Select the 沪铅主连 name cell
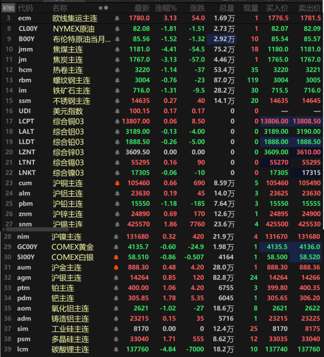This screenshot has width=324, height=357. tap(68, 204)
